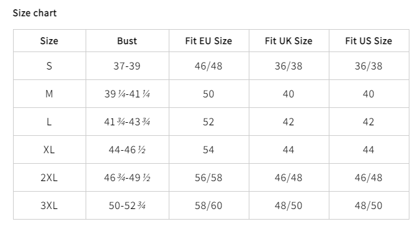Screen dimensions: 415x232
Task: Select the 2XL size cell
Action: (x=50, y=177)
